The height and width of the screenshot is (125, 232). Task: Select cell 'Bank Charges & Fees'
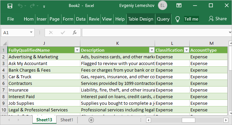[44, 70]
